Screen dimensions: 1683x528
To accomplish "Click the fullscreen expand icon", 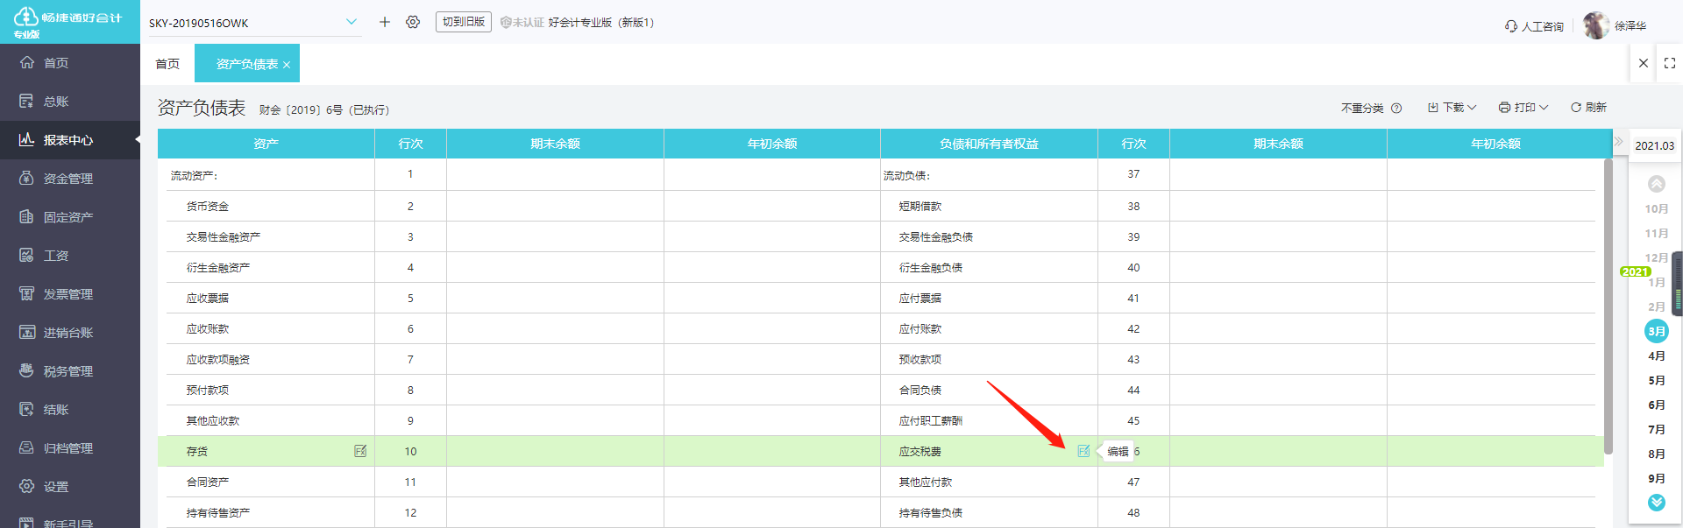I will 1669,63.
